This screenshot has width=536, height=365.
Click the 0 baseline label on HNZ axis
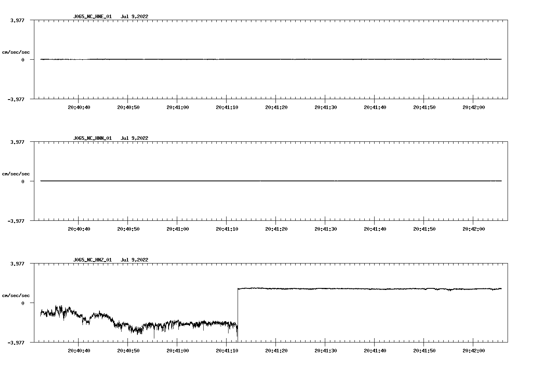pyautogui.click(x=23, y=303)
